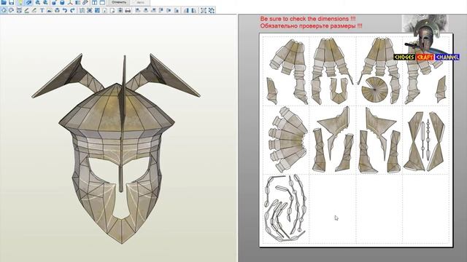Select the U-shaped pattern piece
The image size is (467, 262).
pos(339,90)
